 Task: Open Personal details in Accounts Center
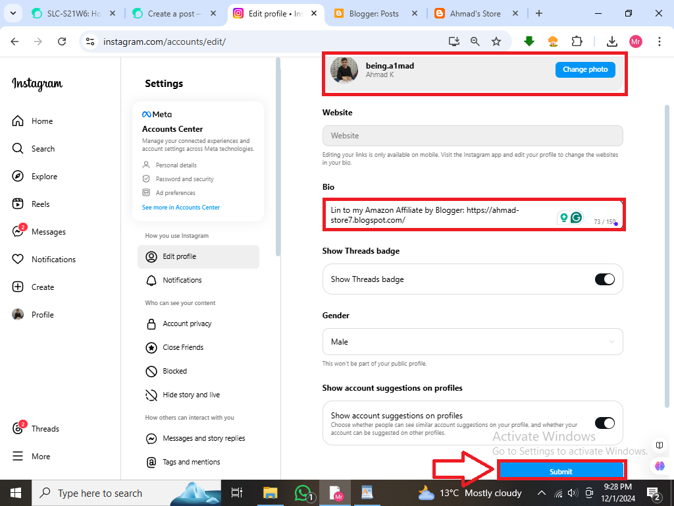pos(169,165)
